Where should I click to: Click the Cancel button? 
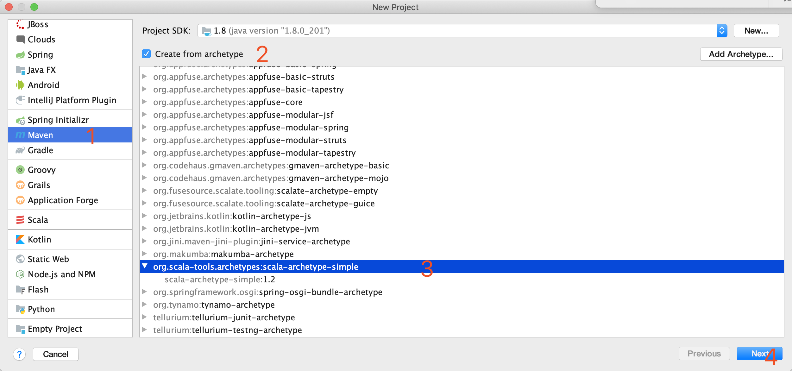[55, 354]
